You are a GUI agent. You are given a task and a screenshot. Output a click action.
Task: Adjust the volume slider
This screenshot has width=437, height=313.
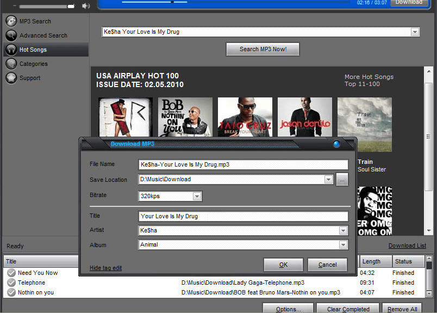tap(47, 6)
